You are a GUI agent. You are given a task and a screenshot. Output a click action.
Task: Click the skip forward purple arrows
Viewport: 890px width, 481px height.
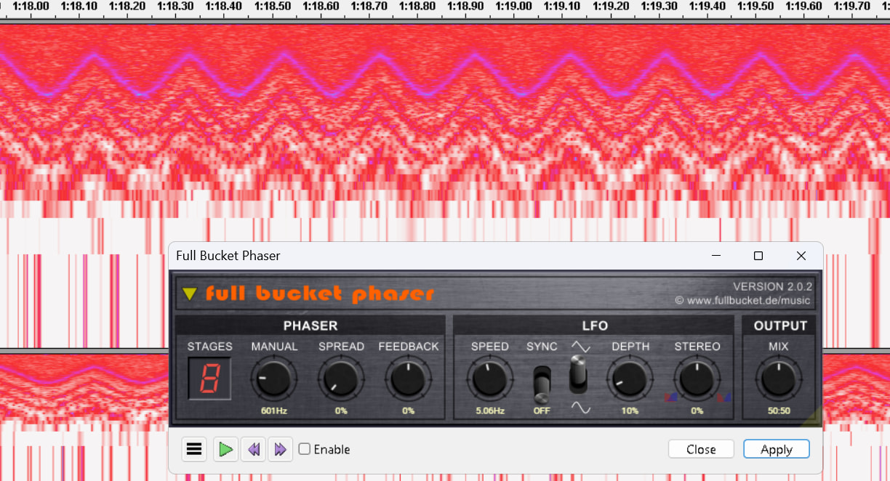(x=280, y=450)
